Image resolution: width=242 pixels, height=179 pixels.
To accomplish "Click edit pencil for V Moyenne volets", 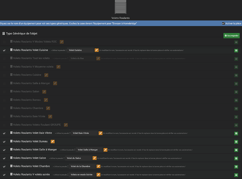I will 58,67.
